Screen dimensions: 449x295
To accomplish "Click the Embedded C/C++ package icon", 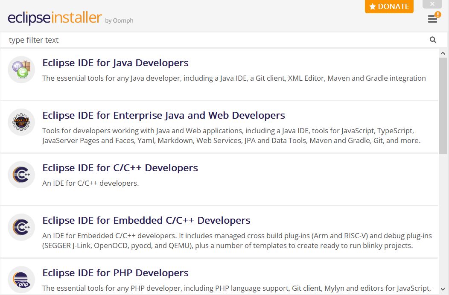I will [21, 227].
